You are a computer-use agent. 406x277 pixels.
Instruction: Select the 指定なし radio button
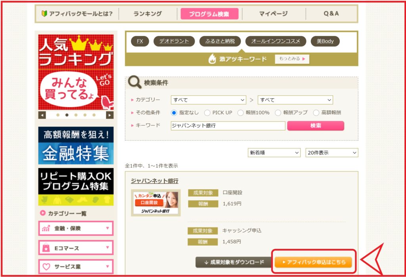[x=174, y=113]
